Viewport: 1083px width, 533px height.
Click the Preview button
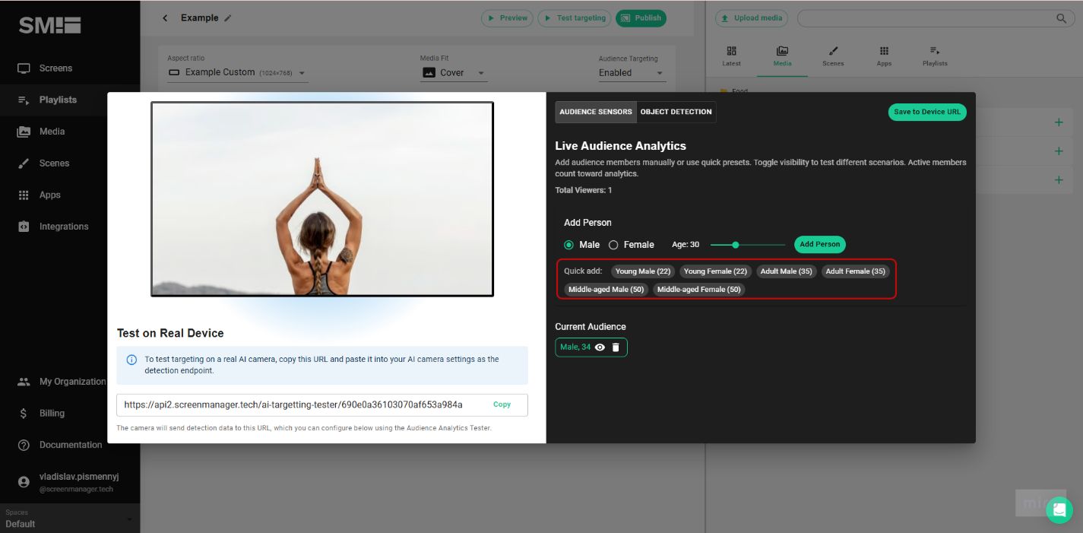507,18
